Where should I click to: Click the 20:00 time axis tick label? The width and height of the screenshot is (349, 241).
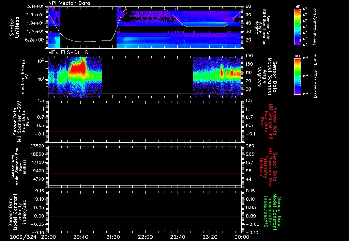[x=48, y=237]
